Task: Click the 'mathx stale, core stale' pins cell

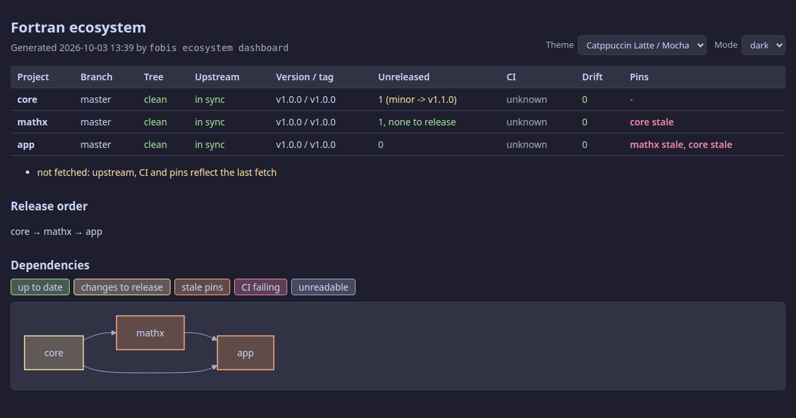Action: point(681,145)
